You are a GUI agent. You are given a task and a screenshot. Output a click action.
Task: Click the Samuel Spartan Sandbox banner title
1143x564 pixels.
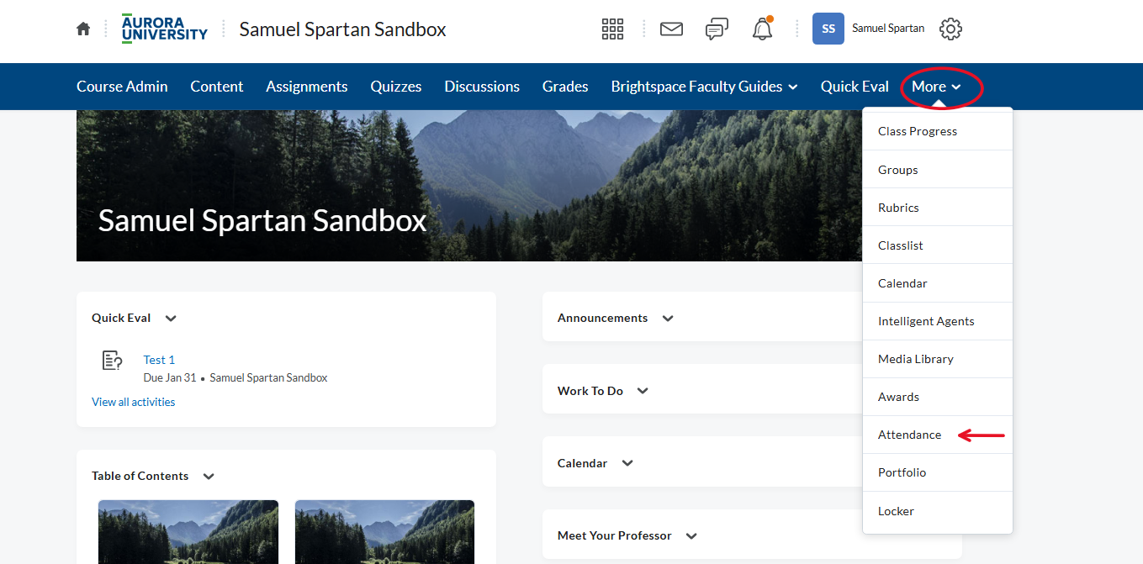[262, 220]
